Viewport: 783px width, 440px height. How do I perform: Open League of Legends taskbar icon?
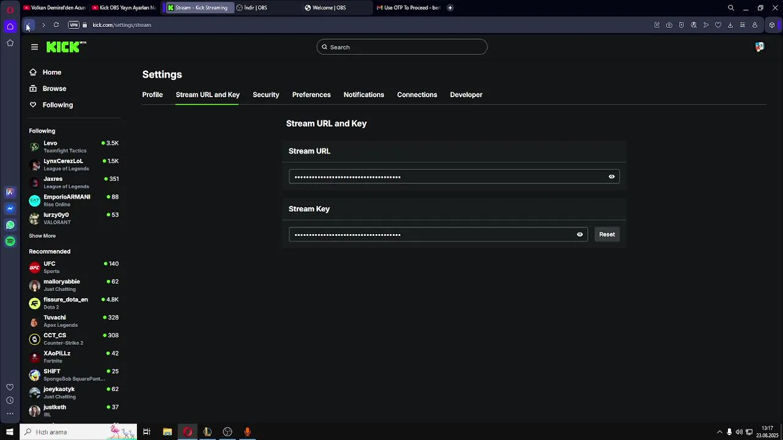click(207, 432)
